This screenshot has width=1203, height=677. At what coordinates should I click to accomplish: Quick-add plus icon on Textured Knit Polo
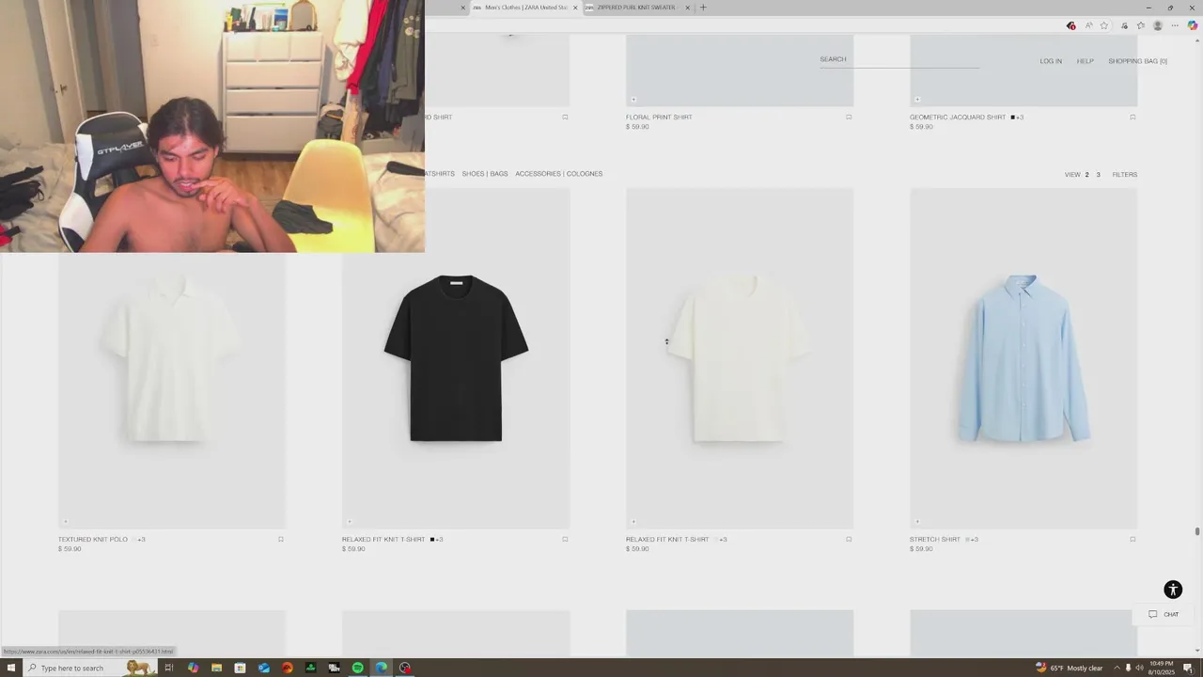[66, 522]
